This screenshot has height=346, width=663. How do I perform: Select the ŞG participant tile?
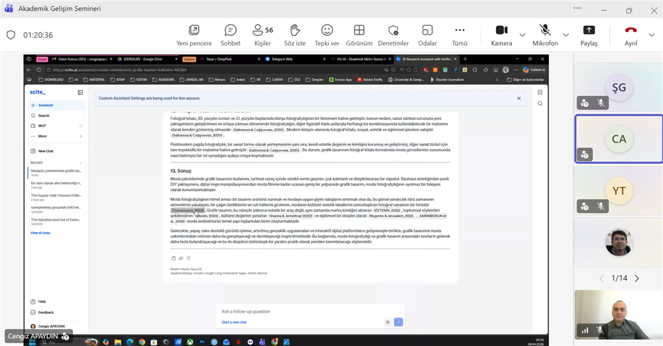click(x=618, y=87)
